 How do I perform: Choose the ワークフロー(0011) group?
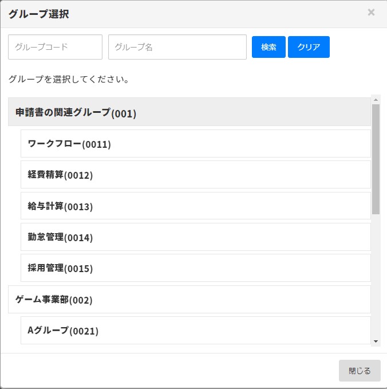click(x=195, y=144)
